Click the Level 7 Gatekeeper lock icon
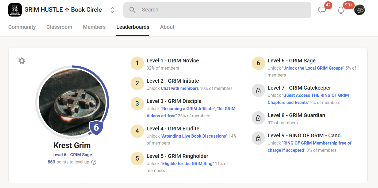 pyautogui.click(x=258, y=91)
